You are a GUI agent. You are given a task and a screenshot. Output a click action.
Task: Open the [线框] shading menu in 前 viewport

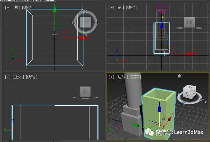point(131,7)
